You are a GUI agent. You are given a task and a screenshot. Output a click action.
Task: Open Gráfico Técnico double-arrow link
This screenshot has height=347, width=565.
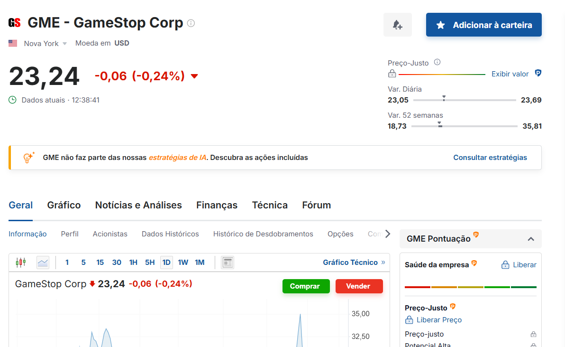354,262
